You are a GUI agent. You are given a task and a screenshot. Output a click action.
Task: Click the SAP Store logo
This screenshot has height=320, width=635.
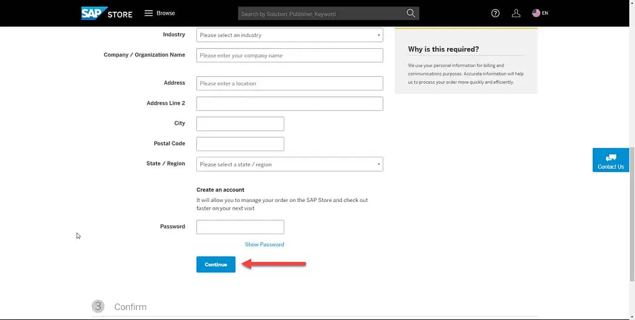[106, 14]
